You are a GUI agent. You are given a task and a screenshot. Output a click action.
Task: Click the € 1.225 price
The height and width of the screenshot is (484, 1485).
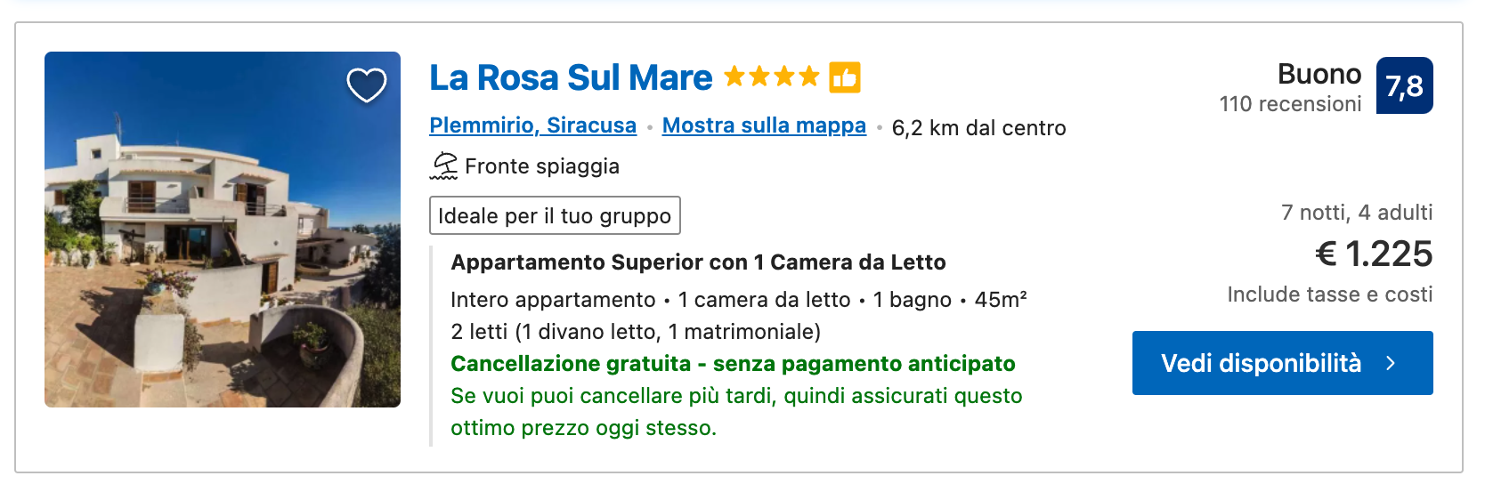pos(1374,254)
